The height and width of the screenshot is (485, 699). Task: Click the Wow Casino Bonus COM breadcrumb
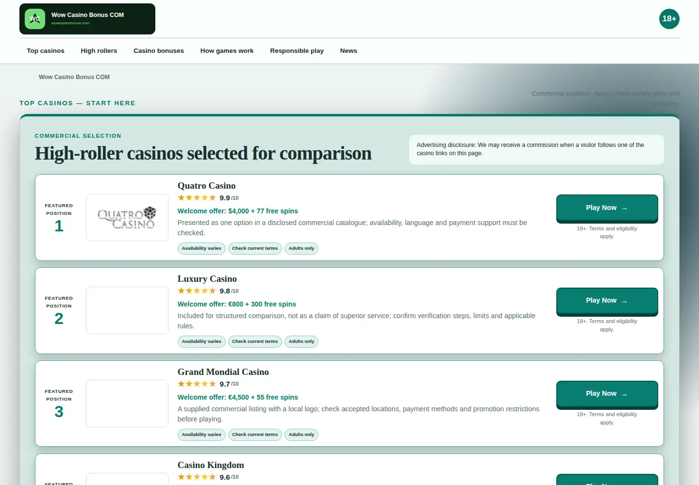pyautogui.click(x=74, y=77)
